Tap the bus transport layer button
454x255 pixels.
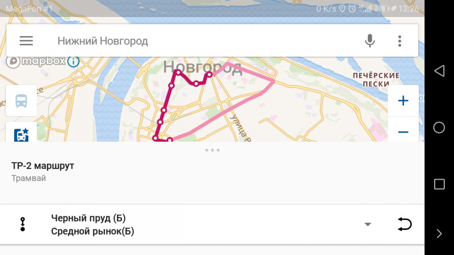click(x=21, y=101)
